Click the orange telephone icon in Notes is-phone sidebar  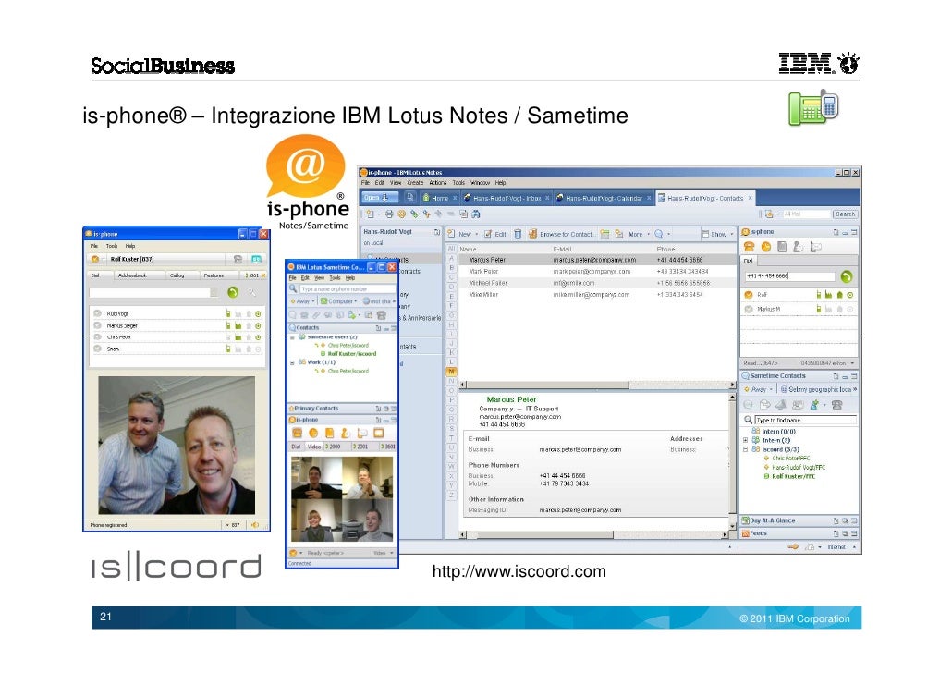coord(750,247)
